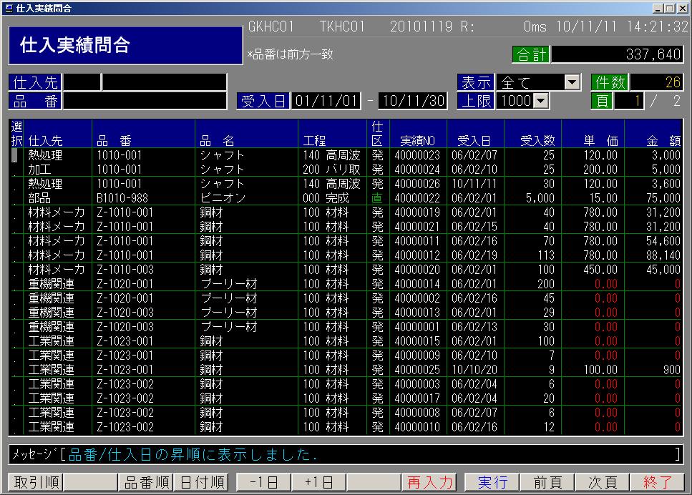692x495 pixels.
Task: Click 実績NO cell 40000020
Action: pos(417,270)
